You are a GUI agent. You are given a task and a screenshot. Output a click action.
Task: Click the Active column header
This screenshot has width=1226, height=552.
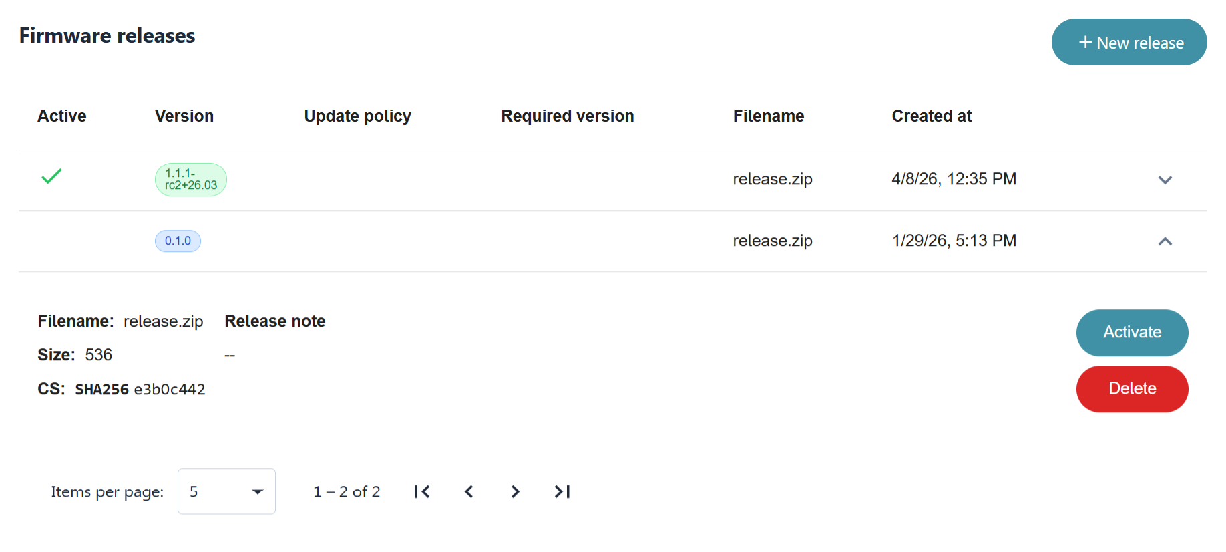62,116
